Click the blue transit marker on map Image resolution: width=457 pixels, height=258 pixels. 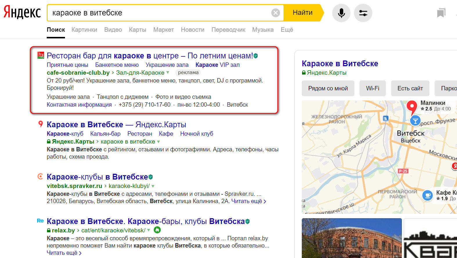point(385,118)
